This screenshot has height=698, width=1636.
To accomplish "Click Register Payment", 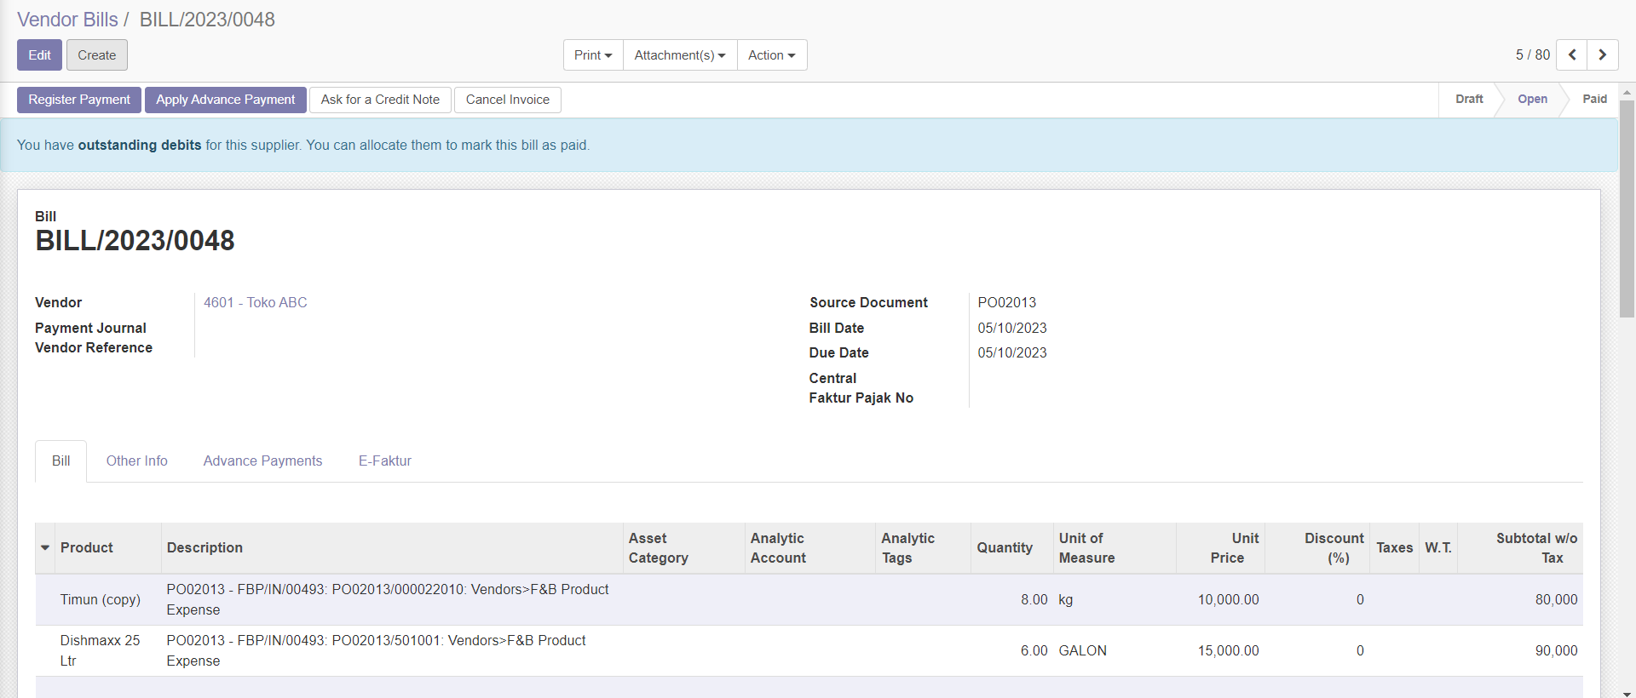I will (79, 100).
